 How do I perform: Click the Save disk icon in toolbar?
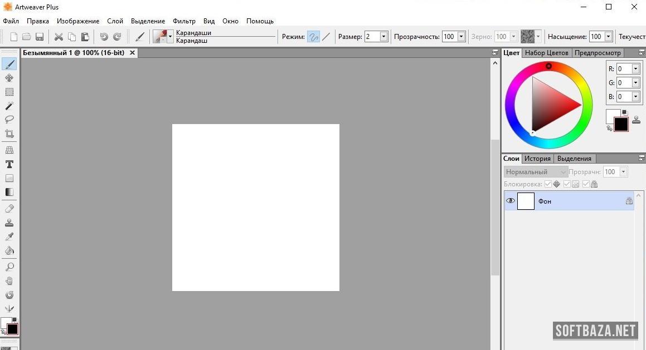(x=40, y=37)
